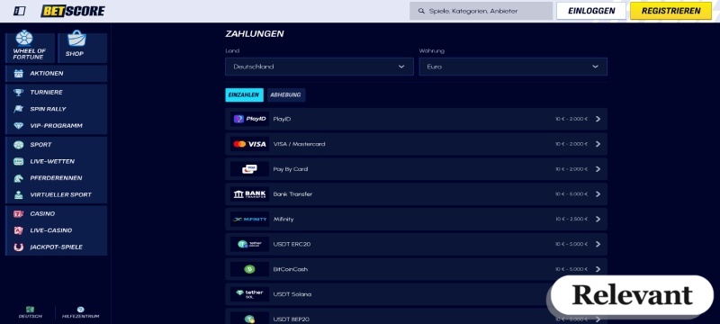720x324 pixels.
Task: Click the Casino slot icon
Action: (18, 214)
